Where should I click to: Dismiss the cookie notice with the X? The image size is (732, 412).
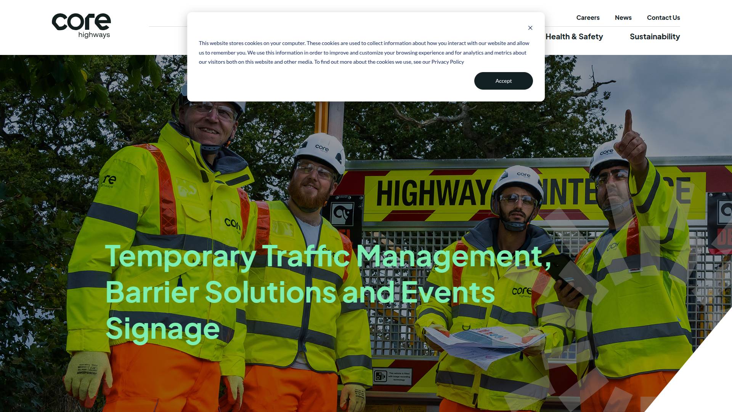click(530, 28)
